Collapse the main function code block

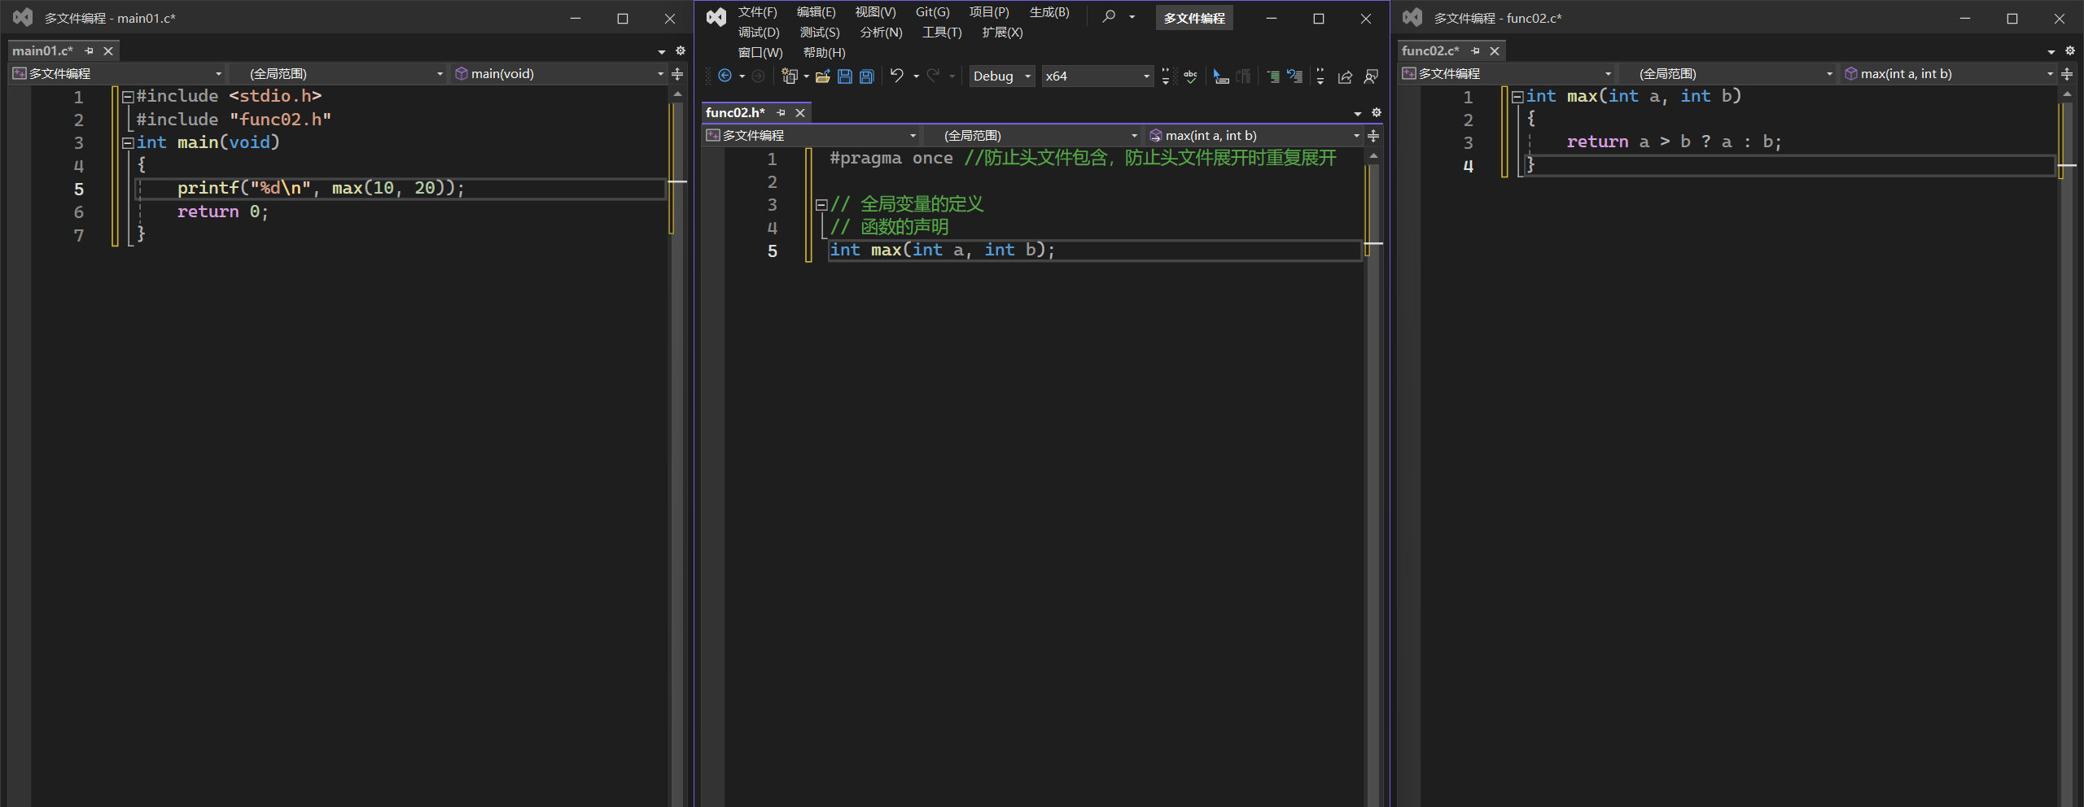(128, 142)
